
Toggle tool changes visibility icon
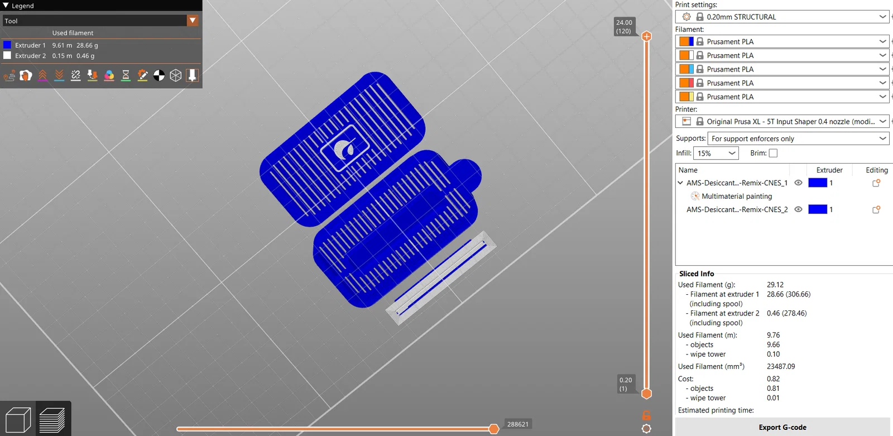point(93,75)
